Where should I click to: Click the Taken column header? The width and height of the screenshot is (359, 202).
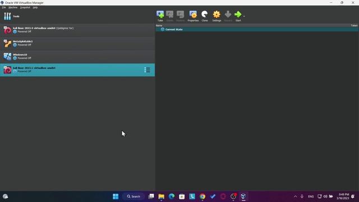coord(354,25)
